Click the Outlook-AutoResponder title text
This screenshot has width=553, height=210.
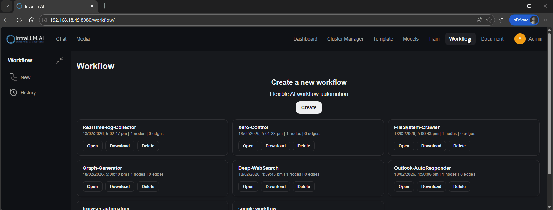pos(422,168)
